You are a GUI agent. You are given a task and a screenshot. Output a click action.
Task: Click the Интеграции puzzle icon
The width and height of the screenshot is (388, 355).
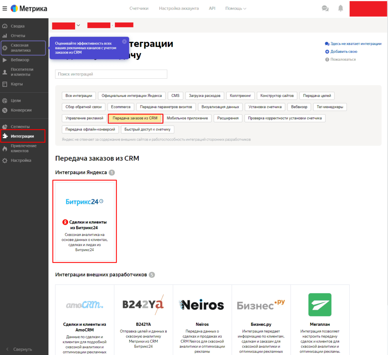5,136
